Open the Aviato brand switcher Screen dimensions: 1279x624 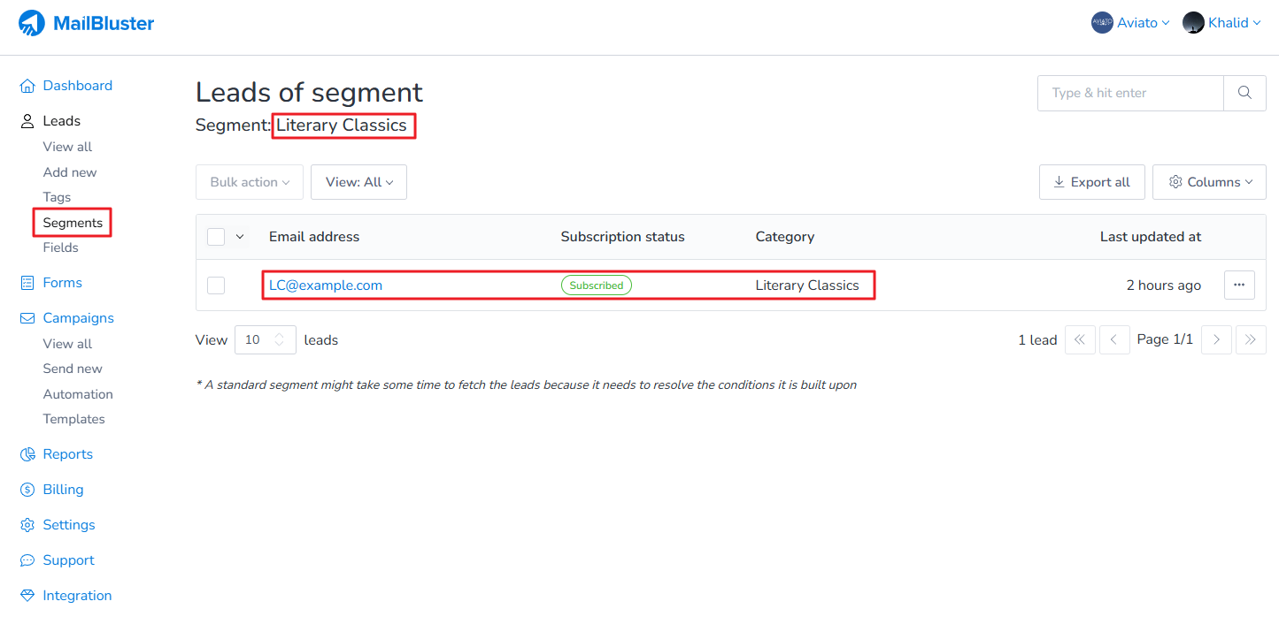coord(1130,23)
